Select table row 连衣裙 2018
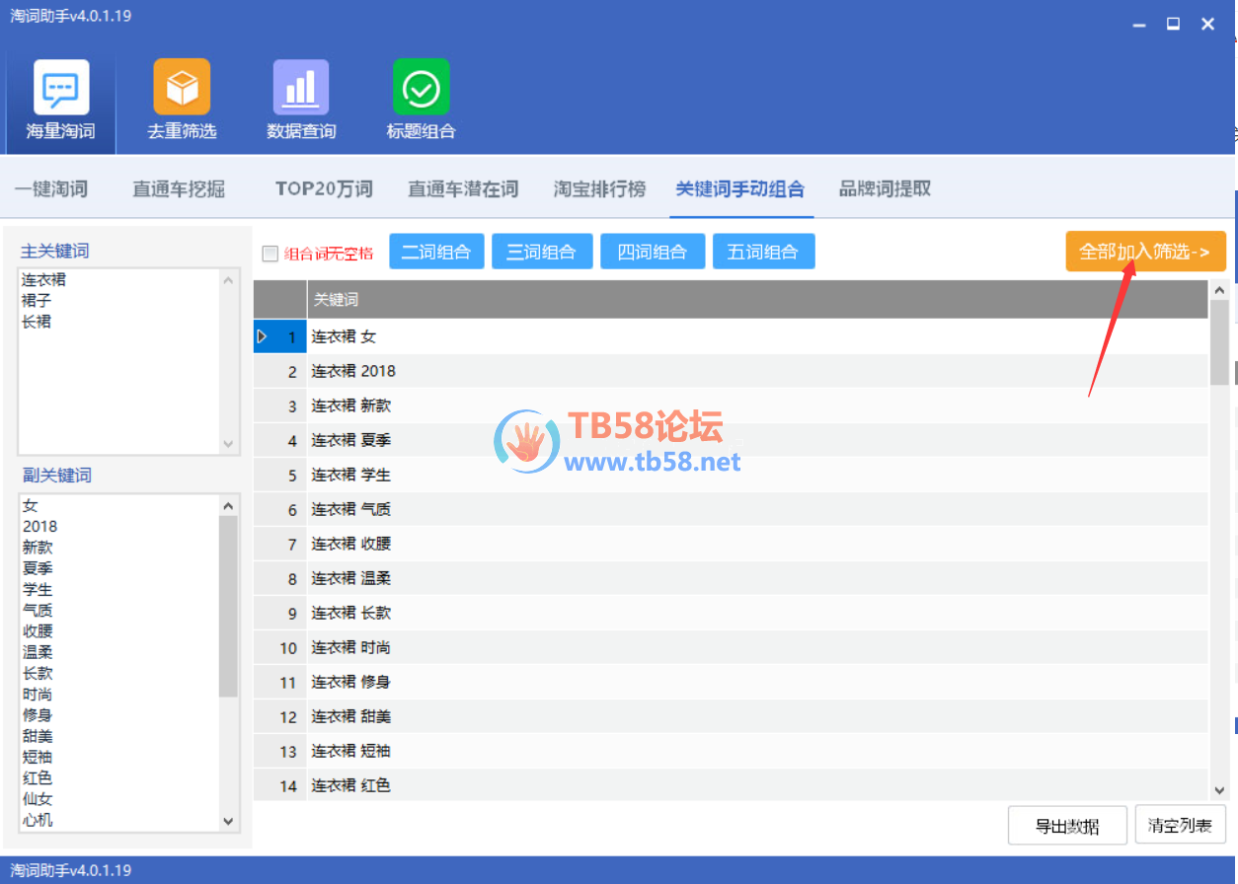Viewport: 1238px width, 884px height. pos(731,371)
